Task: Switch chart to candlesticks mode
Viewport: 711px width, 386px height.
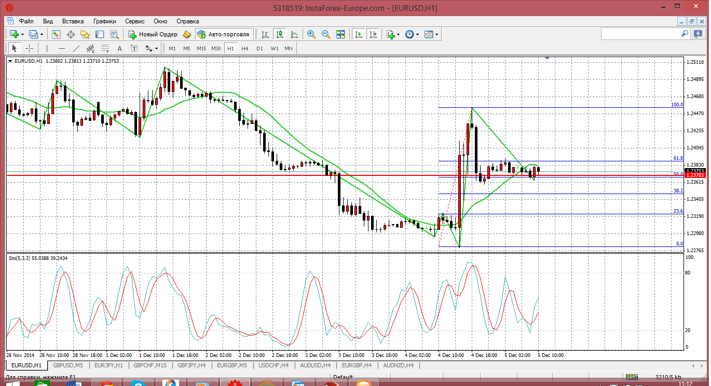Action: pos(280,34)
